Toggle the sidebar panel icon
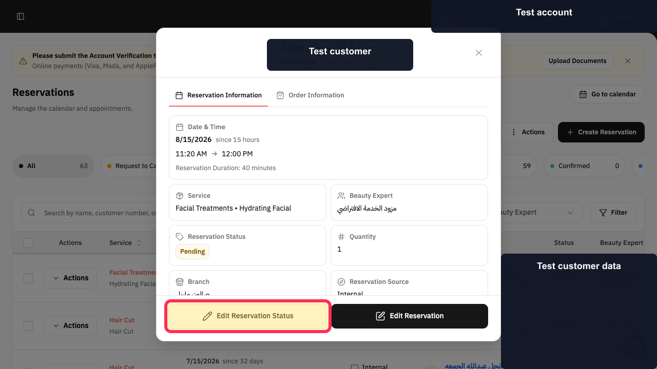This screenshot has height=369, width=657. pyautogui.click(x=21, y=16)
